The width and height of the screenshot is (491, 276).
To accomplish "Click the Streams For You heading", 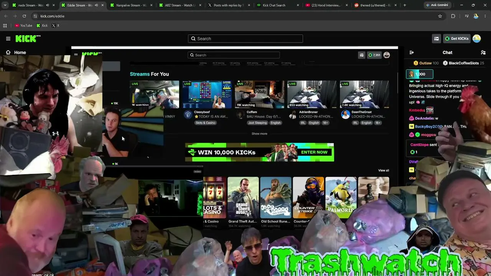I will (149, 74).
